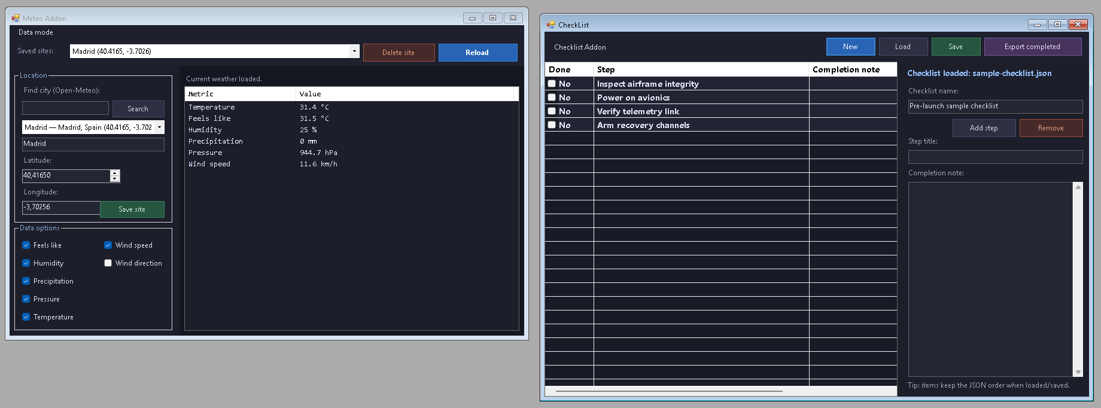Select the Feels like weather row
The image size is (1101, 408).
tap(351, 118)
